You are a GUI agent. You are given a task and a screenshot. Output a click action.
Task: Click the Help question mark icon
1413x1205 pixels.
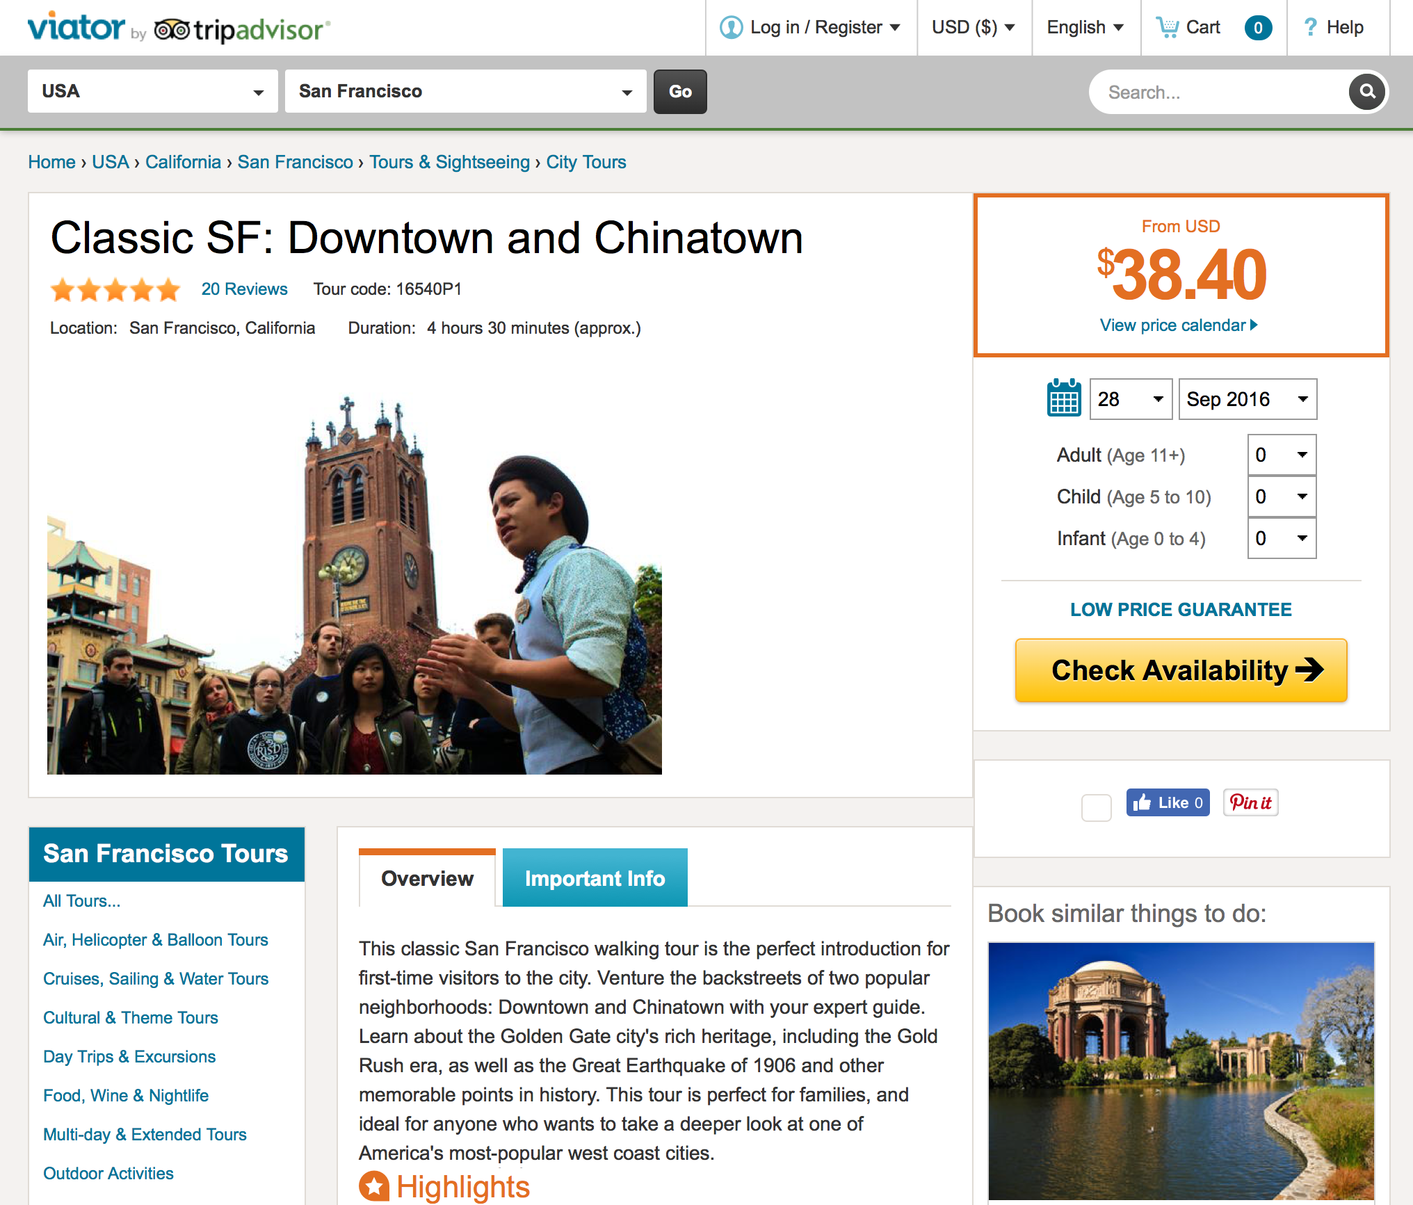[1310, 27]
